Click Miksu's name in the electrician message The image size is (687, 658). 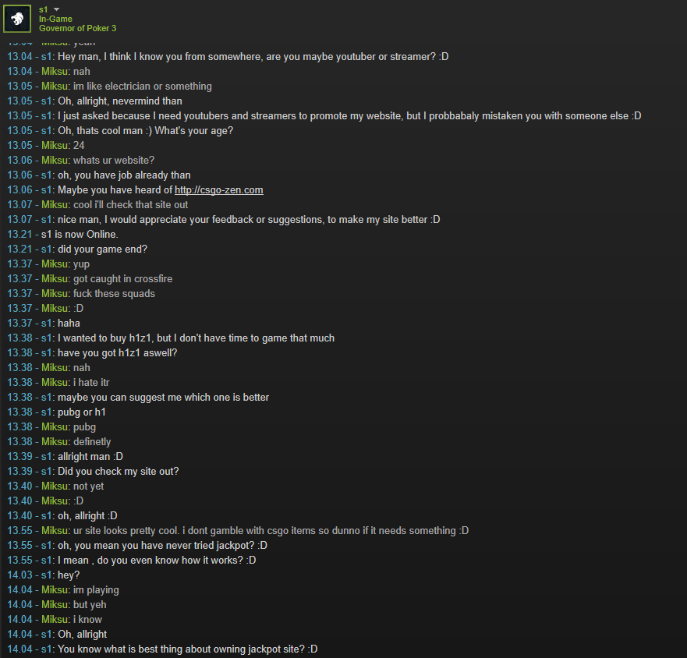pos(55,87)
